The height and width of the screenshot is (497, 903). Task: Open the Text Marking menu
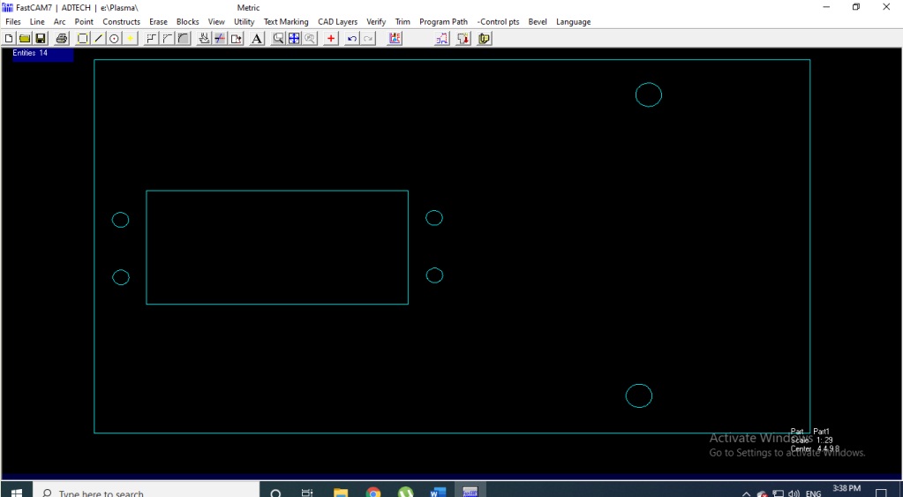(286, 22)
